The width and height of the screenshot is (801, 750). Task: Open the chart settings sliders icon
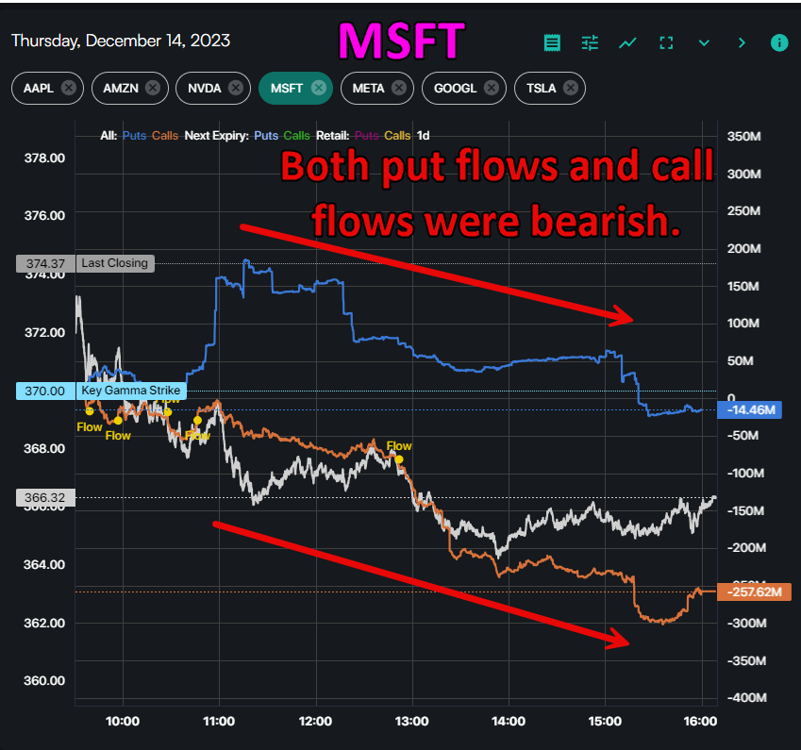(590, 42)
